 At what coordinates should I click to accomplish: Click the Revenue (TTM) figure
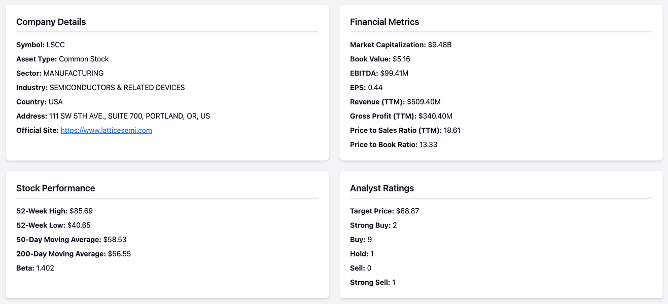pos(424,102)
